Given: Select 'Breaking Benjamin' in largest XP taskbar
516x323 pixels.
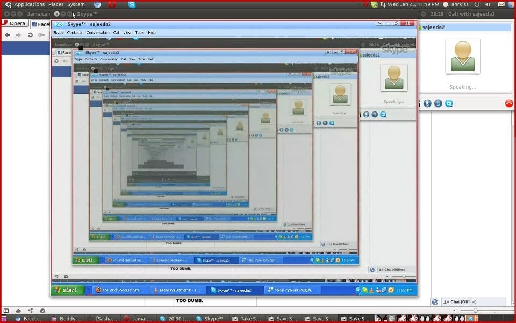Looking at the screenshot, I should (177, 290).
